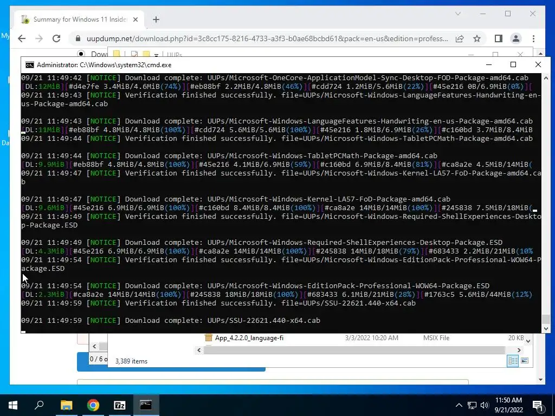The width and height of the screenshot is (555, 416).
Task: Share this page using the share icon
Action: (x=460, y=38)
